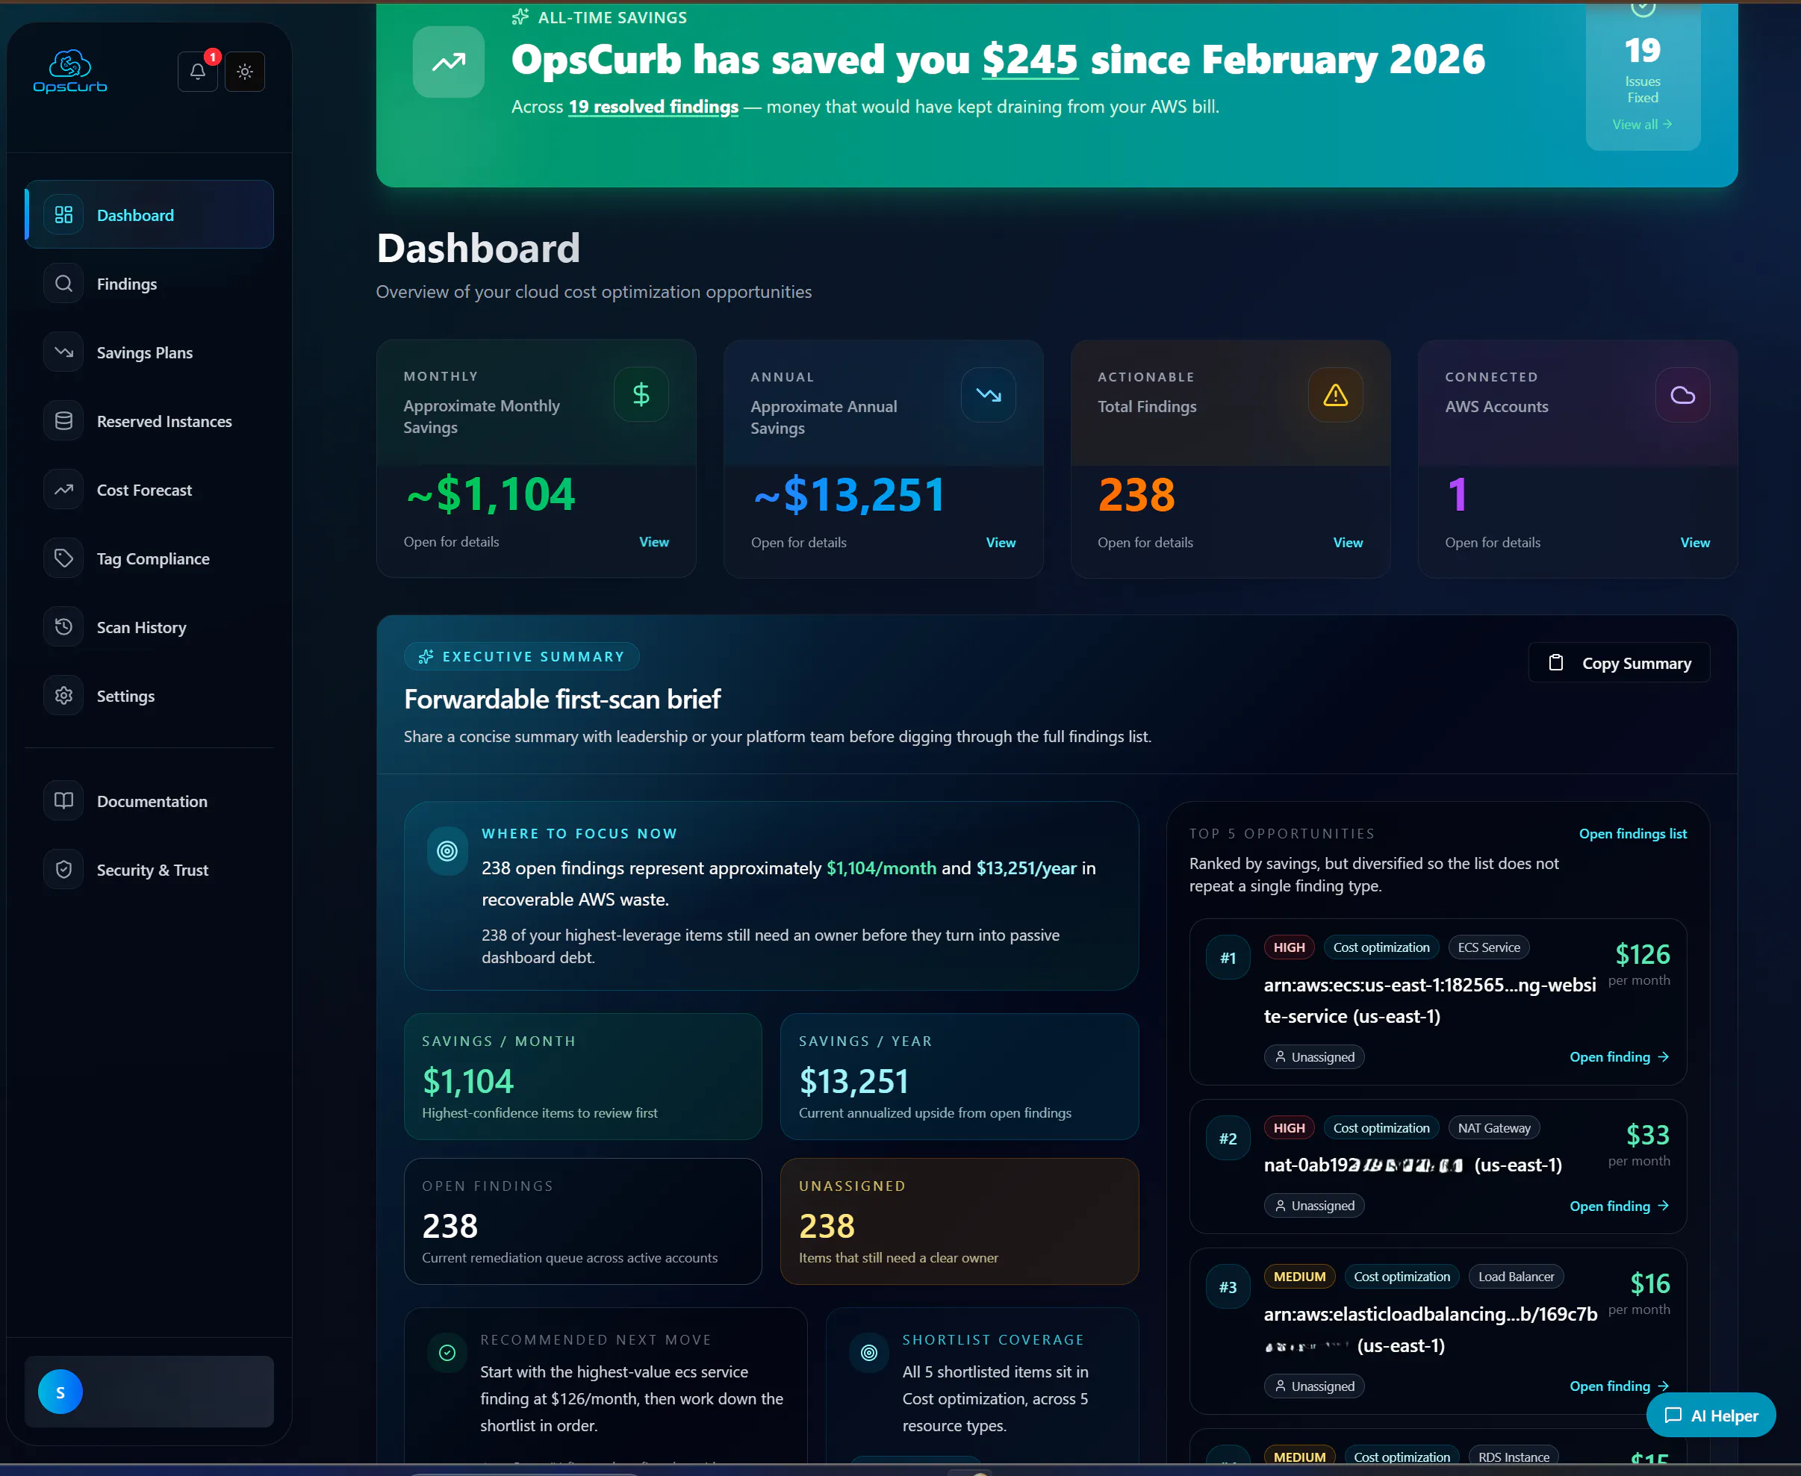This screenshot has height=1476, width=1801.
Task: Click the trend icon on Annual card
Action: point(988,394)
